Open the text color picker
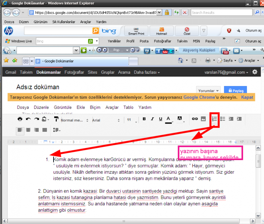Screen dimensions: 264x224 pos(168,119)
